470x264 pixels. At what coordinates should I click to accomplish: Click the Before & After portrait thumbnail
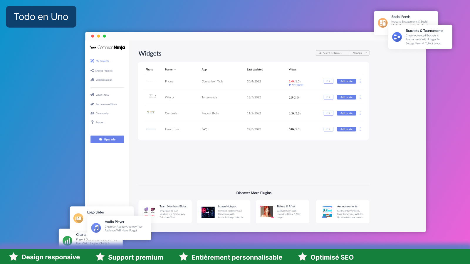tap(267, 212)
